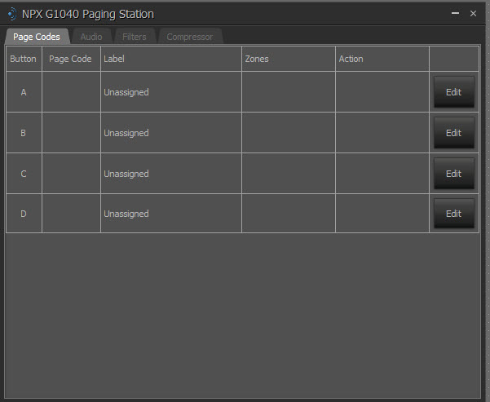Viewport: 490px width, 402px height.
Task: Click the NPX paging station app icon
Action: 11,14
